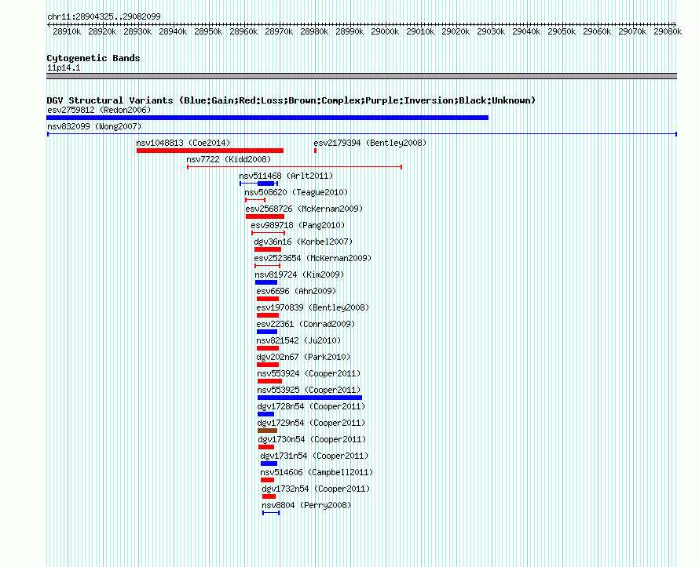Select the blue esv2759812 gain bar
The width and height of the screenshot is (699, 567).
tap(268, 118)
